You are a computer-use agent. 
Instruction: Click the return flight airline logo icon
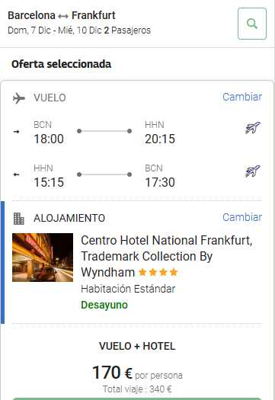(253, 171)
